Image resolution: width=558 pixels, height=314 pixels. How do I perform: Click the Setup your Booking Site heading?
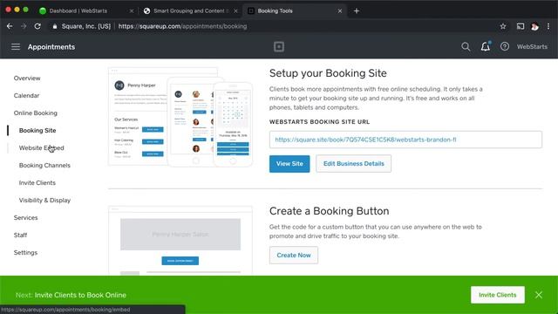click(328, 73)
